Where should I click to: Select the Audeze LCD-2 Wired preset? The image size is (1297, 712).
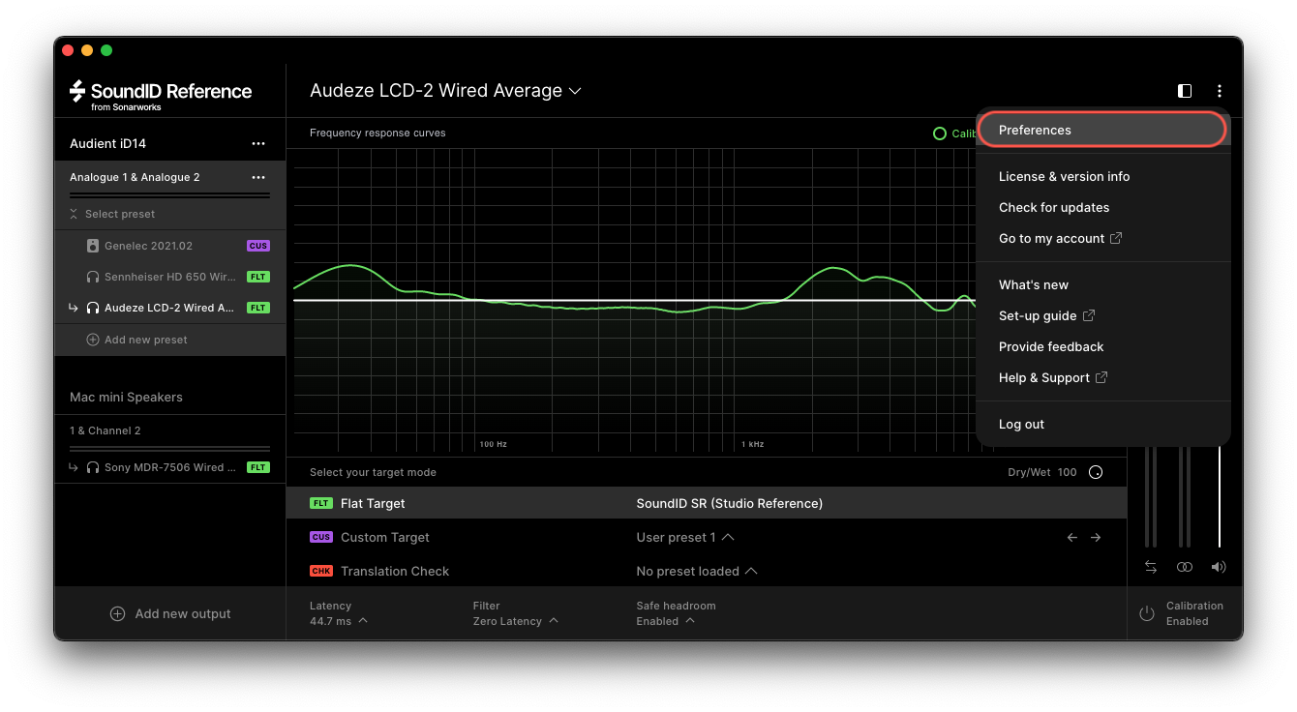pyautogui.click(x=169, y=308)
